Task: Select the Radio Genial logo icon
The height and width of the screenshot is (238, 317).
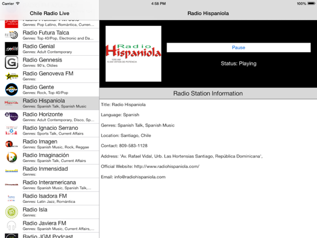Action: tap(11, 48)
